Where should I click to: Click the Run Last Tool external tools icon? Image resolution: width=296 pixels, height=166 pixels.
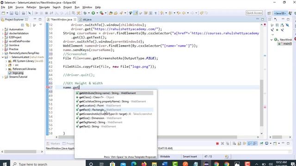pos(102,13)
